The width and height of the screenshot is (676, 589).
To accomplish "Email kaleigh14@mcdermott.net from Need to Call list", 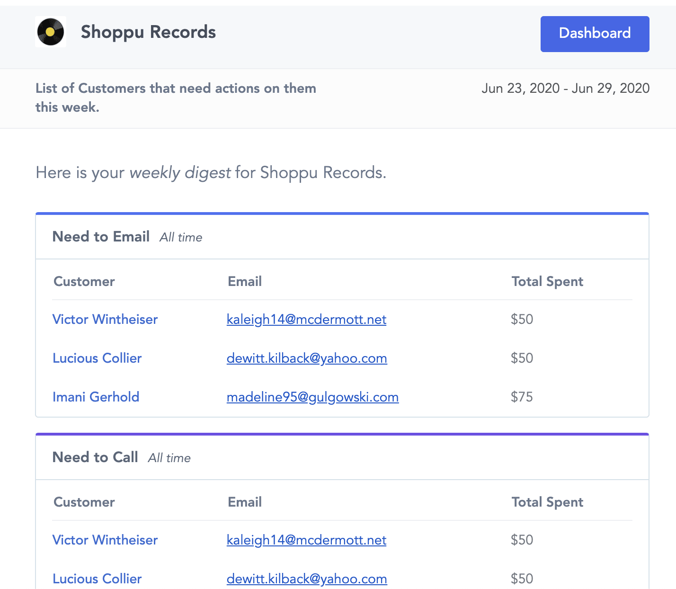I will [306, 540].
